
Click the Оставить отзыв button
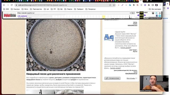point(112,78)
